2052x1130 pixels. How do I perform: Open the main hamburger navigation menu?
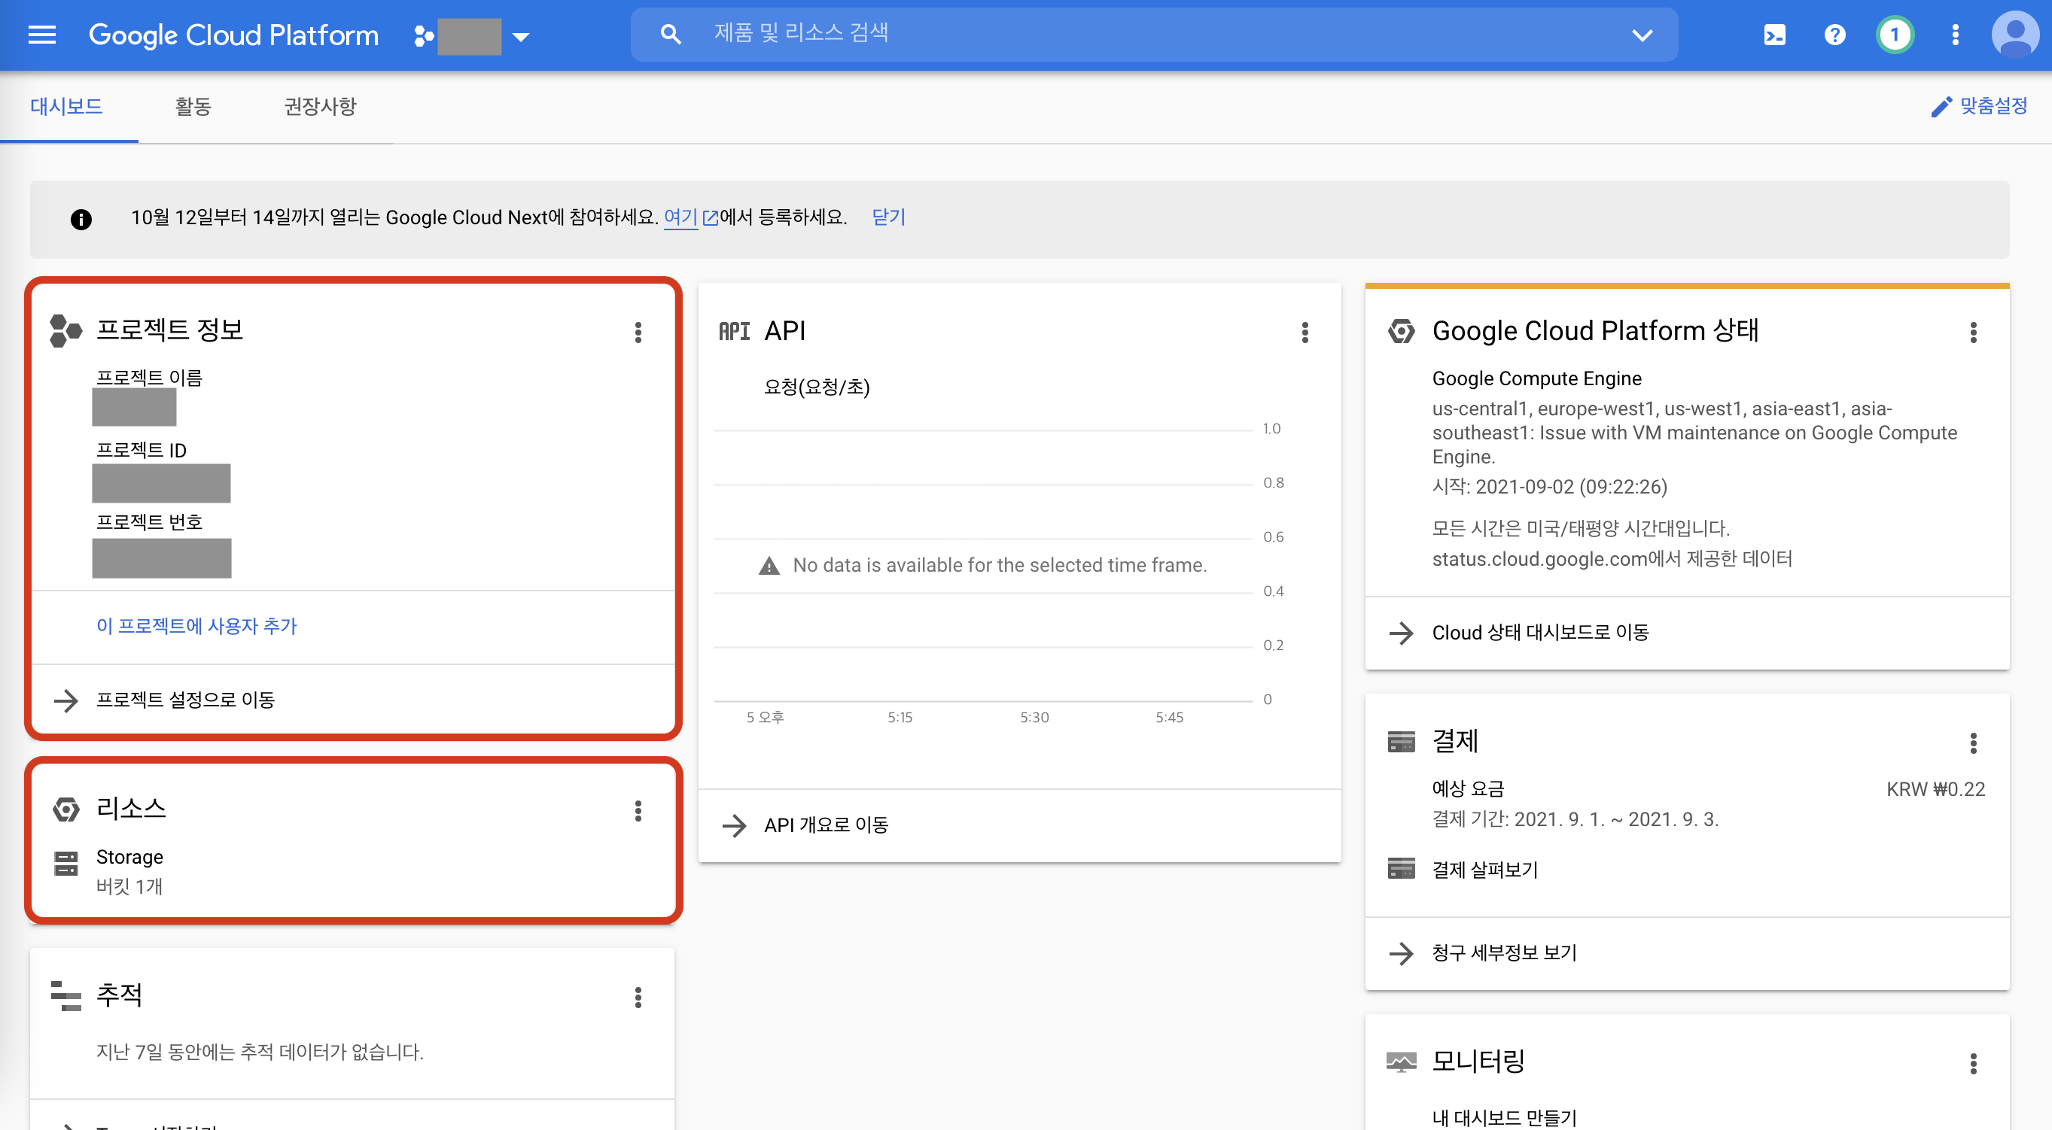coord(41,35)
